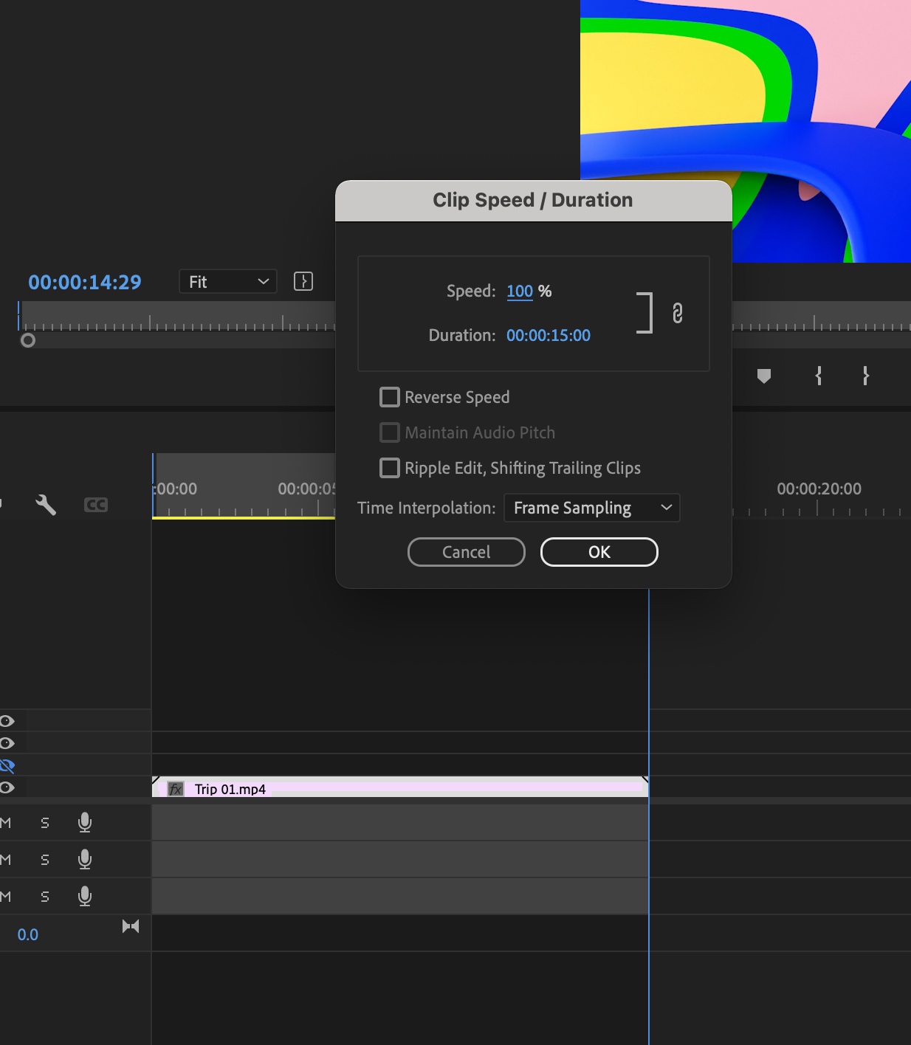Dismiss the dialog with Cancel
Screen dimensions: 911x1045
pos(466,552)
